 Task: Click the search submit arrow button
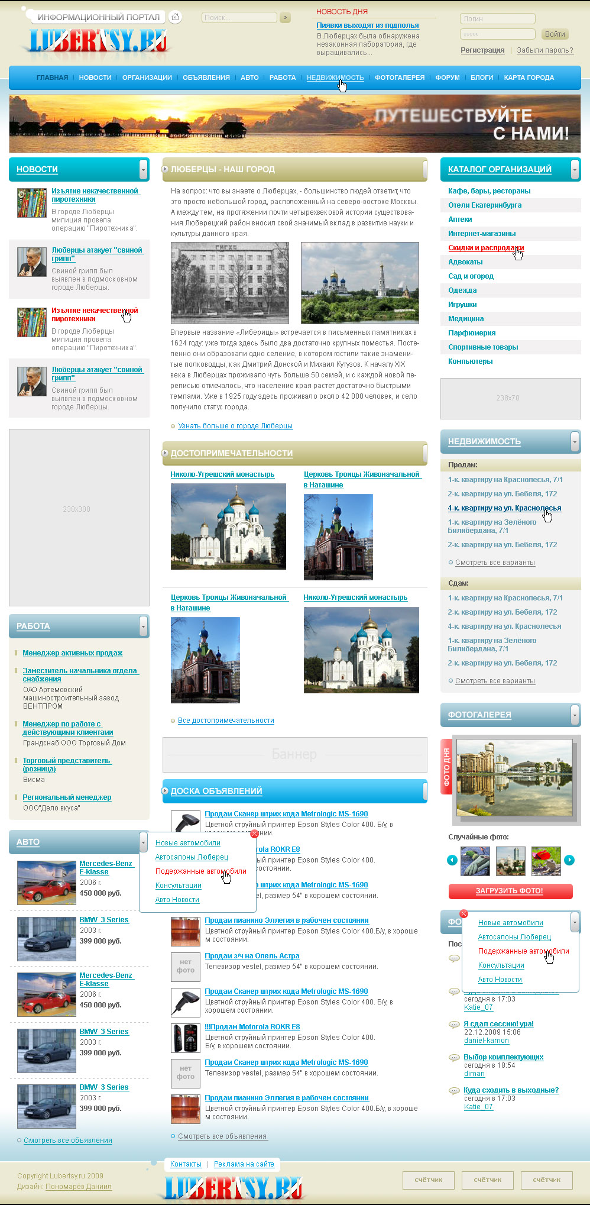pyautogui.click(x=286, y=18)
